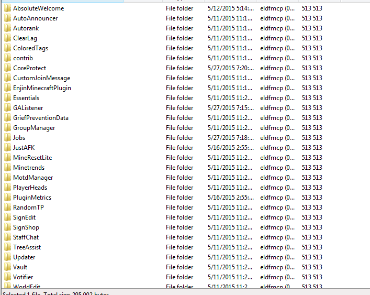Screen dimensions: 370x295
Task: Click the GriefPreventionData folder icon
Action: point(7,117)
